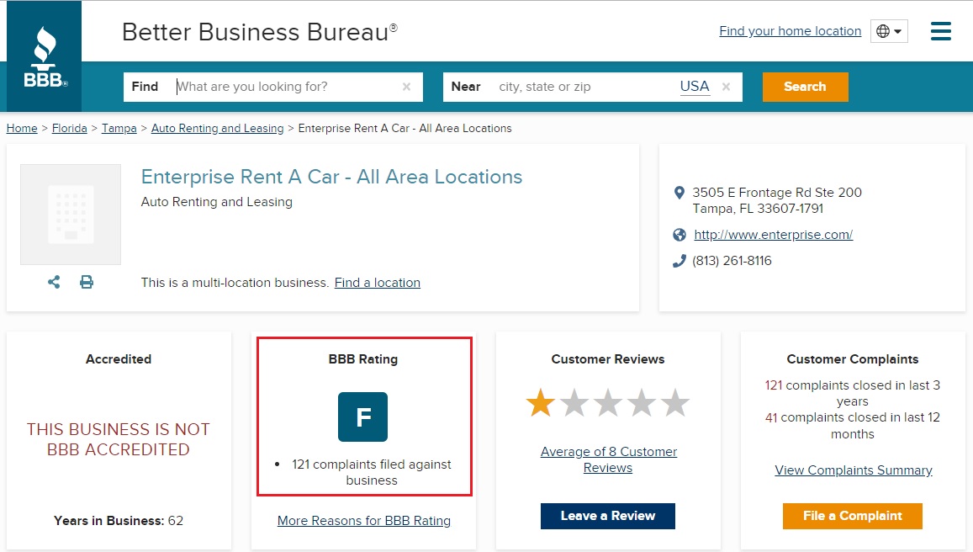973x552 pixels.
Task: Click 41 complaints closed in last 12 months
Action: pyautogui.click(x=853, y=426)
